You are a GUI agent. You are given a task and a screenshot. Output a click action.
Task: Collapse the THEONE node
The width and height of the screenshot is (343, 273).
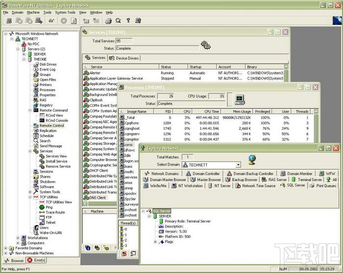coord(24,59)
